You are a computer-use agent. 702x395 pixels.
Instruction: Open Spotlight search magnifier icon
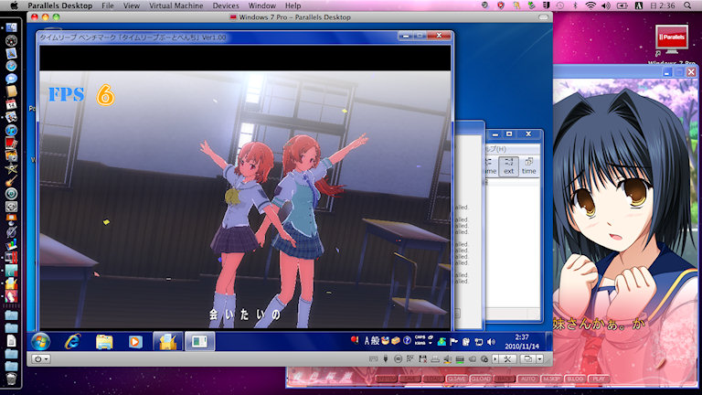[x=687, y=5]
